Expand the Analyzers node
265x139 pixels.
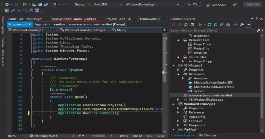[x=183, y=78]
